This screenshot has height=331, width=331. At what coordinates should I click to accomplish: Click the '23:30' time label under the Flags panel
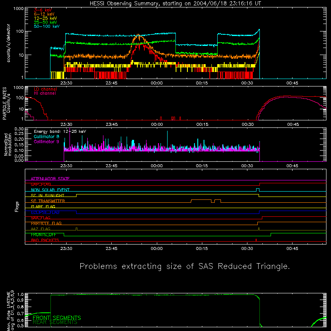click(x=66, y=249)
